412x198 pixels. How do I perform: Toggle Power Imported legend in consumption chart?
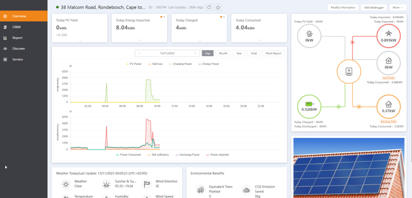(217, 155)
